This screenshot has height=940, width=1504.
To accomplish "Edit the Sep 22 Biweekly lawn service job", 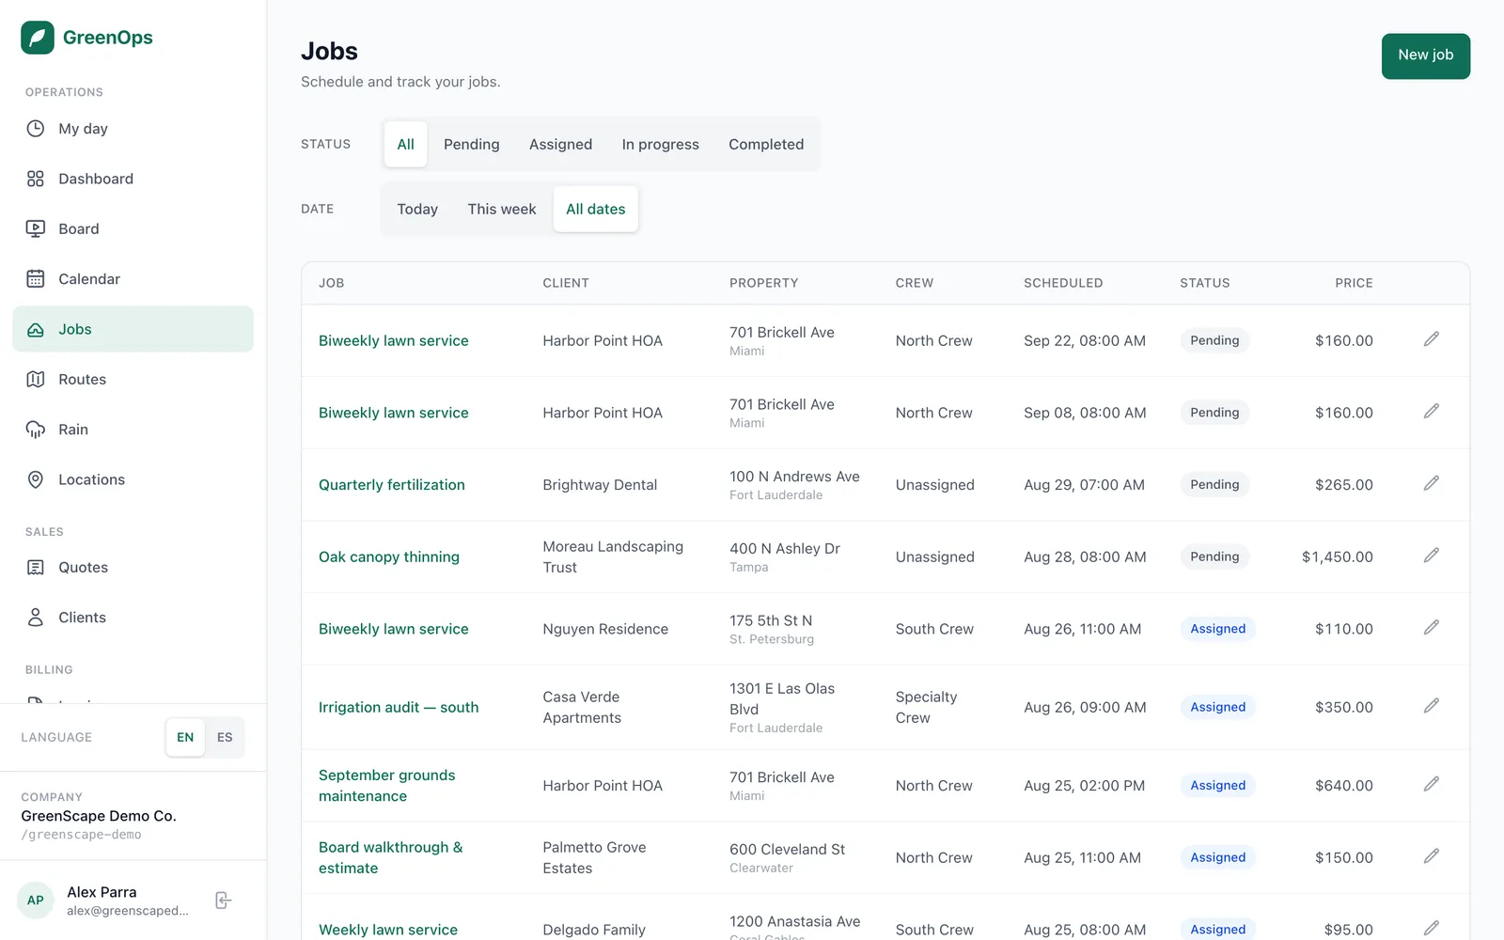I will (1432, 339).
